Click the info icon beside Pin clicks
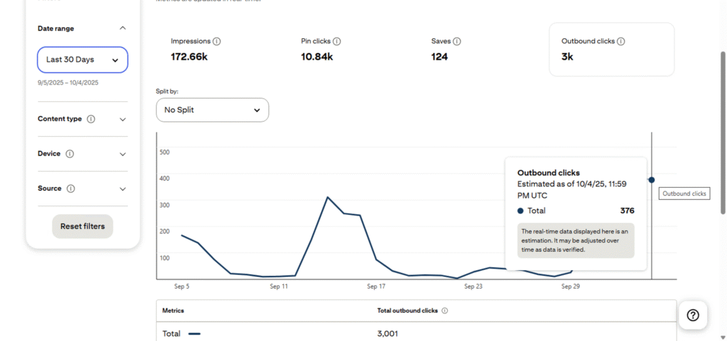727x341 pixels. click(337, 42)
